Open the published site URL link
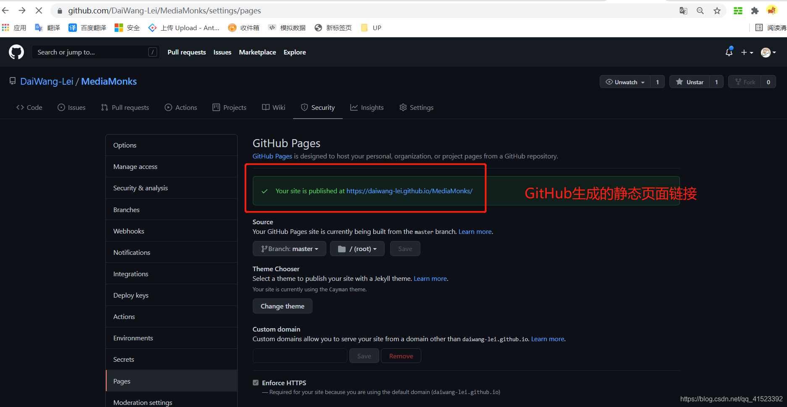 (x=409, y=191)
